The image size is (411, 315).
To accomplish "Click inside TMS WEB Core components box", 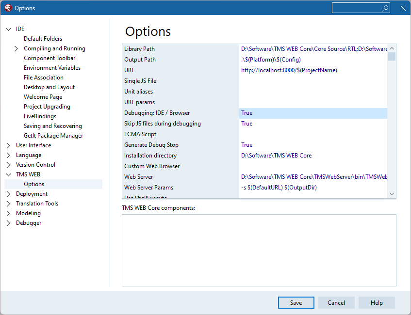I will pyautogui.click(x=259, y=251).
